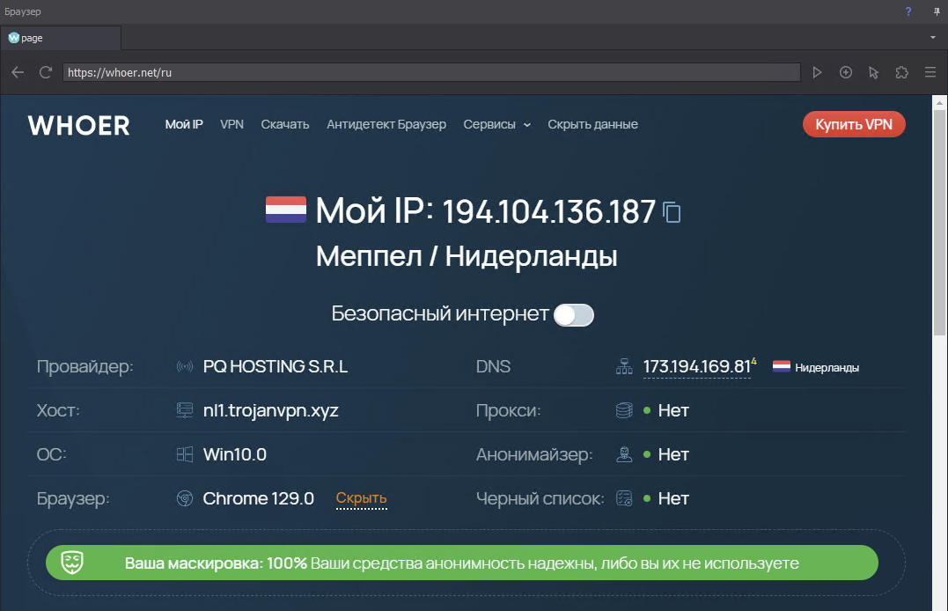
Task: Click the provider signal icon
Action: [184, 366]
